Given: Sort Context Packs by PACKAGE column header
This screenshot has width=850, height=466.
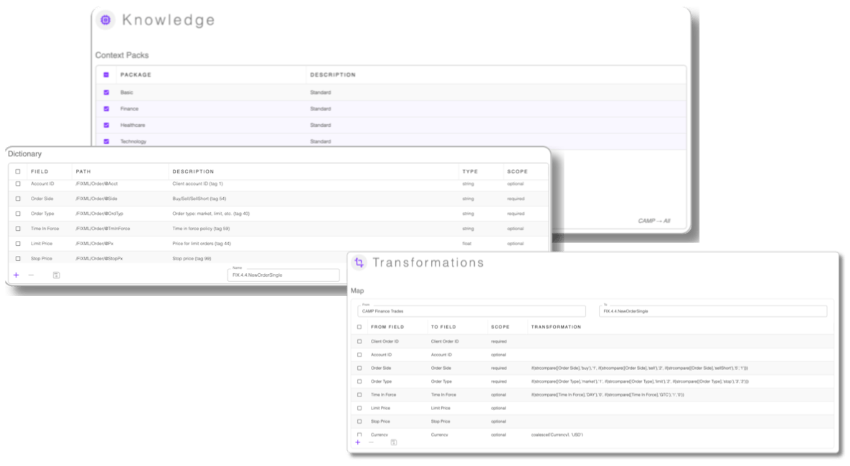Looking at the screenshot, I should click(136, 75).
